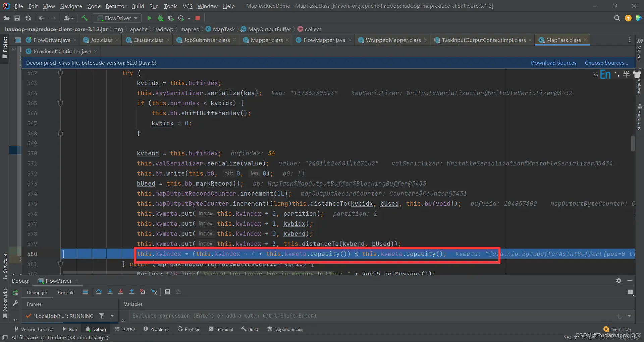This screenshot has height=342, width=644.
Task: Toggle the Hierarchy tool window
Action: coord(640,117)
